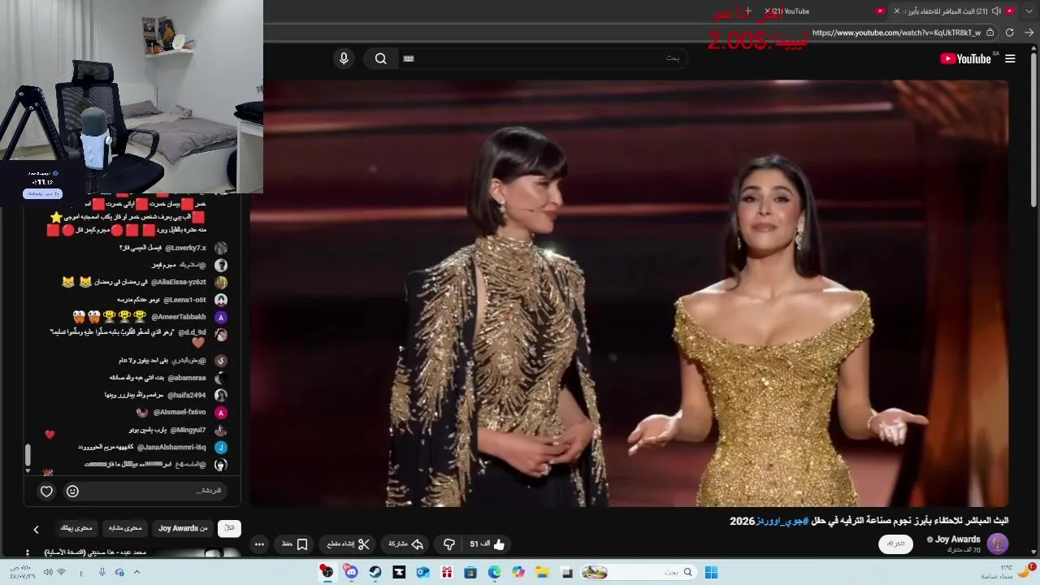This screenshot has width=1040, height=585.
Task: Switch to OBS Studio in taskbar
Action: (x=327, y=572)
